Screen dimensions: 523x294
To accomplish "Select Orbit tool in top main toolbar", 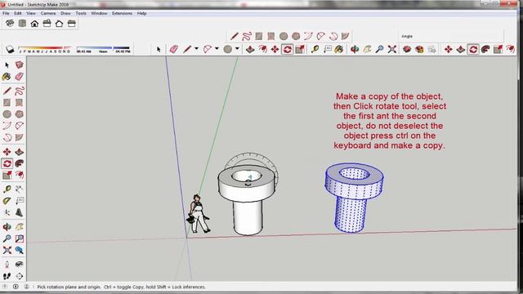I will 355,49.
